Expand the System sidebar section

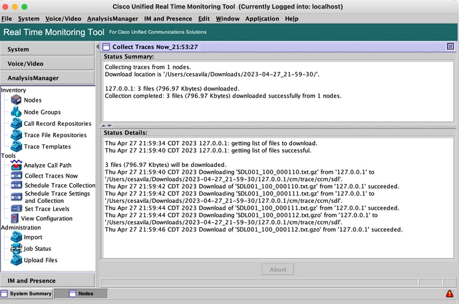pos(47,49)
